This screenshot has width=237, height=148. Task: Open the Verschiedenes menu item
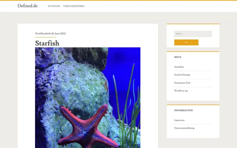tap(74, 6)
